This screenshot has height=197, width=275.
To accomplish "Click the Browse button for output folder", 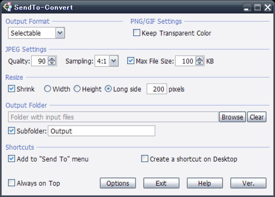I will 232,117.
